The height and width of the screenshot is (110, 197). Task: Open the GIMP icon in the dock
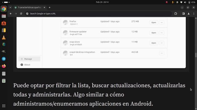[x=4, y=52]
